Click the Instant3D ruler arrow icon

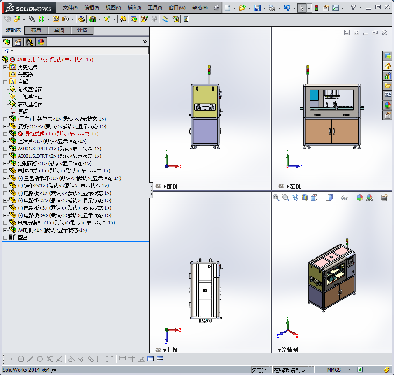(165, 19)
